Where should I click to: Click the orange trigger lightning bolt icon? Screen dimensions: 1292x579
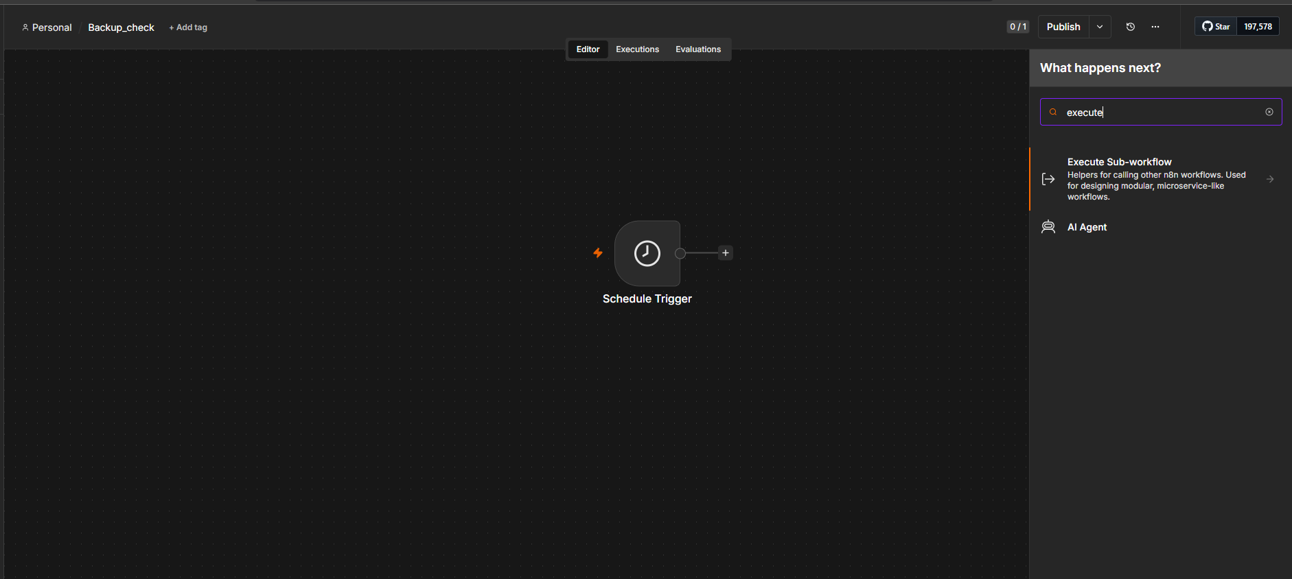click(x=598, y=253)
